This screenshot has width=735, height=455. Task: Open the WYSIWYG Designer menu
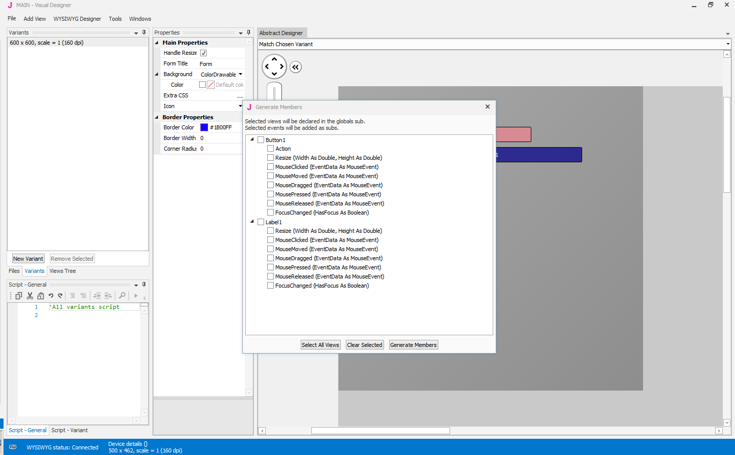pos(77,19)
